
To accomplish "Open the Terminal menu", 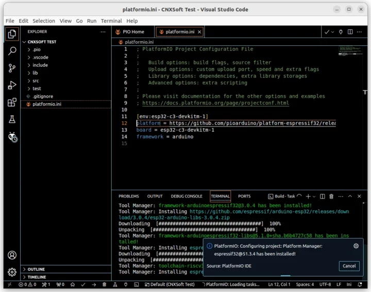I will (x=111, y=21).
